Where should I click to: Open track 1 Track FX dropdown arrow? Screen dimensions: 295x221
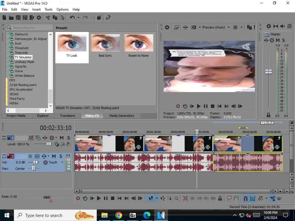pos(56,138)
